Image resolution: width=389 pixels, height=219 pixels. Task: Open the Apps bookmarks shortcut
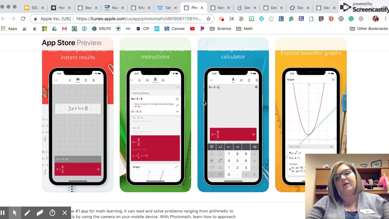click(9, 29)
